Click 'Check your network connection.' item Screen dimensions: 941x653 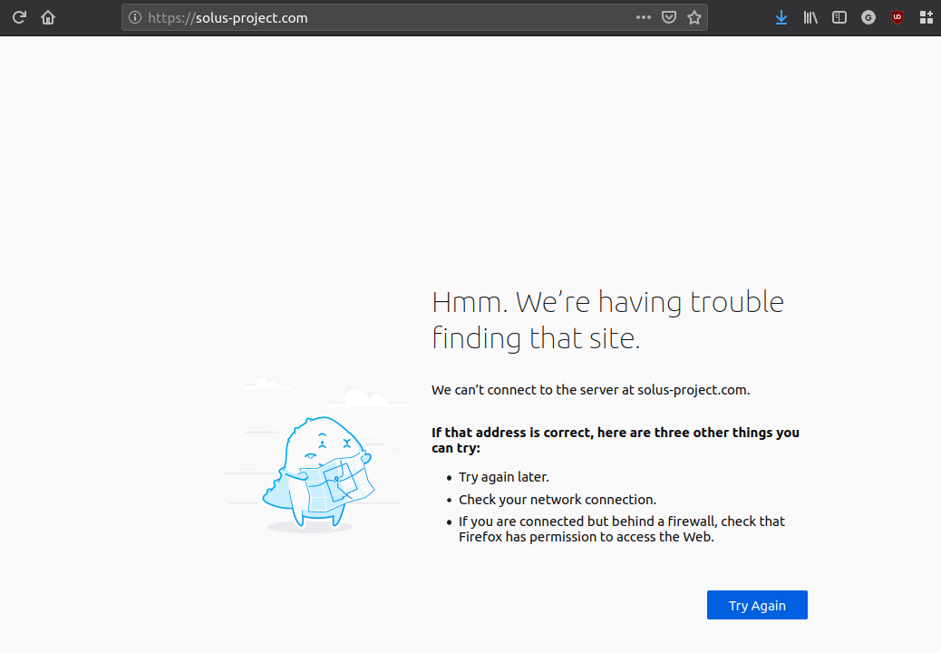pyautogui.click(x=558, y=500)
